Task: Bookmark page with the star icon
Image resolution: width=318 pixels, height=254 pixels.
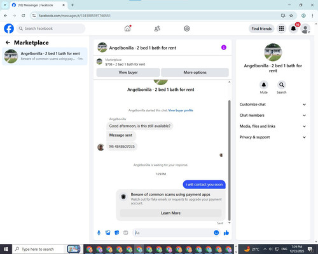Action: pyautogui.click(x=291, y=15)
